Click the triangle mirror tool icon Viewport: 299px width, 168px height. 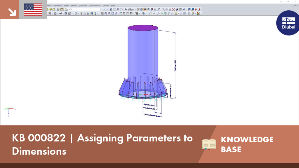[x=170, y=9]
